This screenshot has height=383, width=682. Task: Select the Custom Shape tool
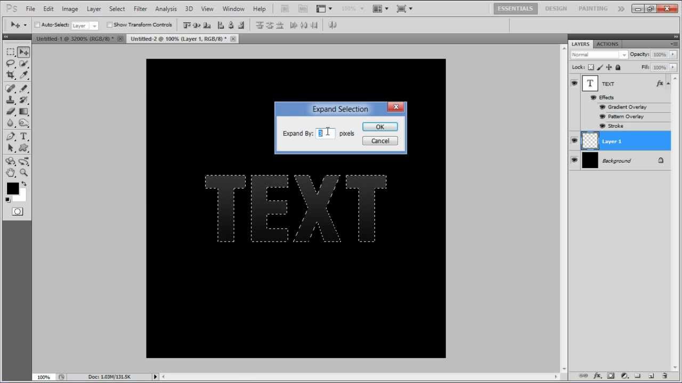(x=23, y=148)
